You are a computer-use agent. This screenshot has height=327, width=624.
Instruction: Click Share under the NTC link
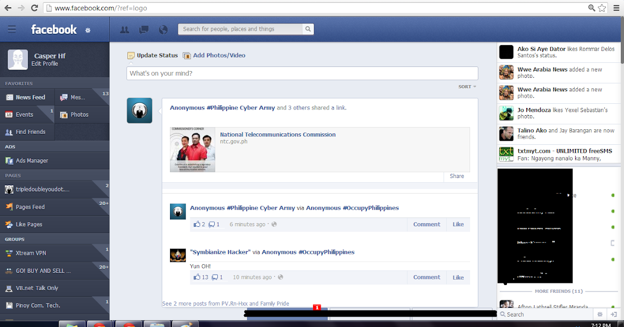click(457, 176)
